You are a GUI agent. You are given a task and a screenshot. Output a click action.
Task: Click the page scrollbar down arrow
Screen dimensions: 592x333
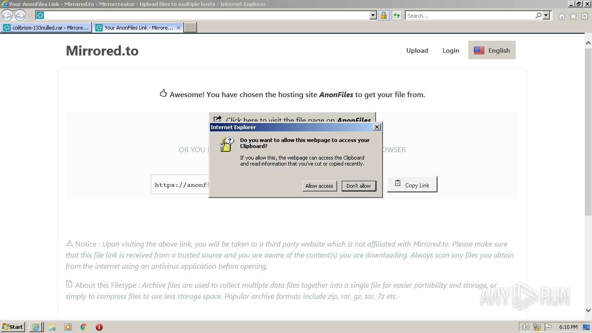(x=588, y=311)
